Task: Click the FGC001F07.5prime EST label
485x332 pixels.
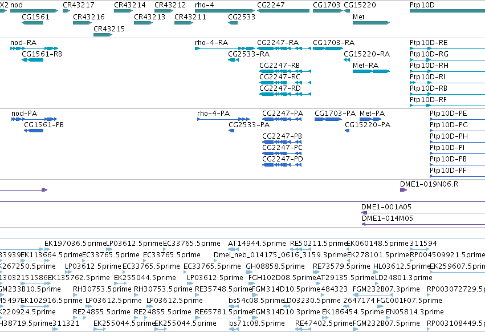Action: (409, 301)
